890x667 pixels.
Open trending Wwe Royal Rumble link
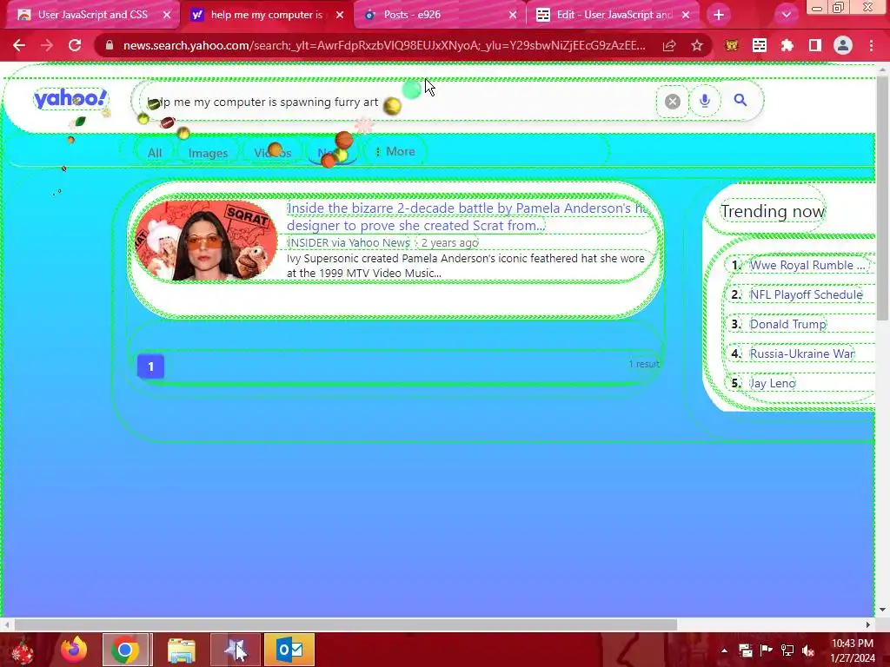click(x=807, y=265)
